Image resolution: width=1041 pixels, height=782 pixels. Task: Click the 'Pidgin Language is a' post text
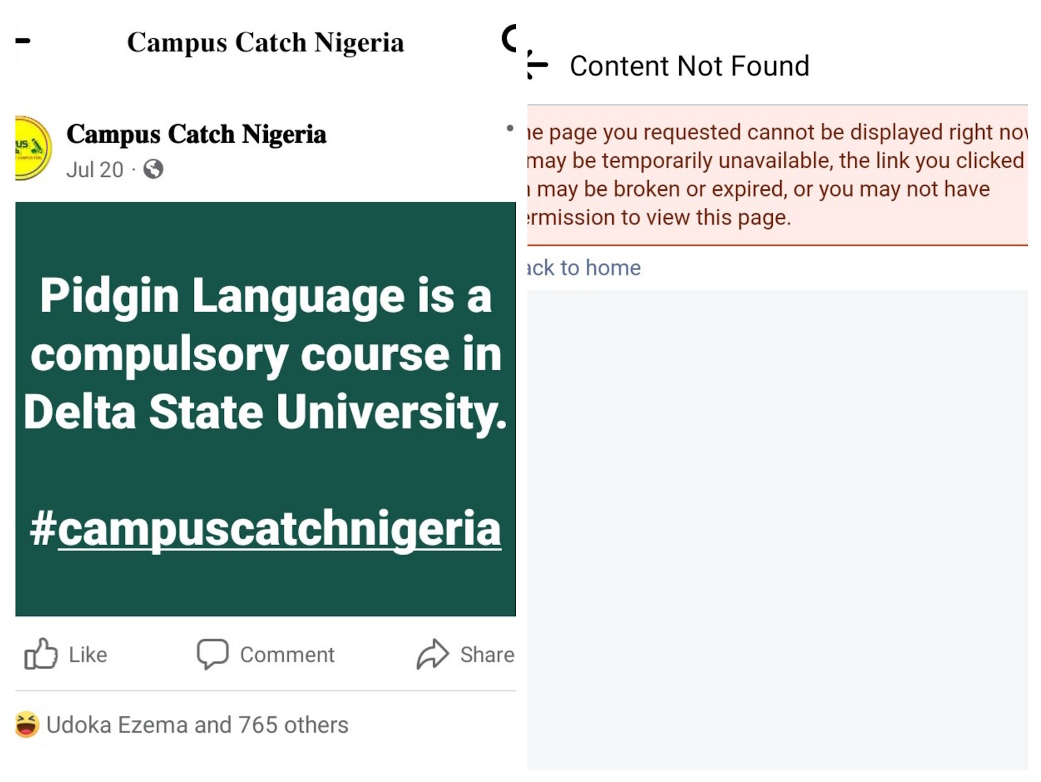coord(265,295)
